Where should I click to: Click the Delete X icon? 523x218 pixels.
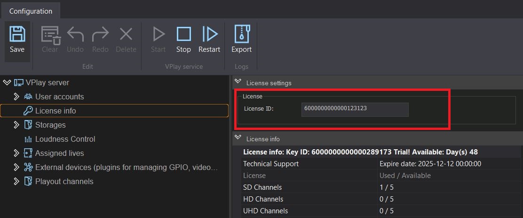point(126,34)
